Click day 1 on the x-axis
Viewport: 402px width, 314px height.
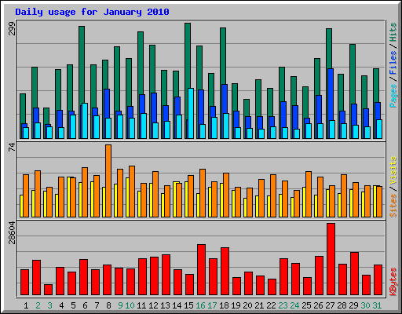click(26, 305)
